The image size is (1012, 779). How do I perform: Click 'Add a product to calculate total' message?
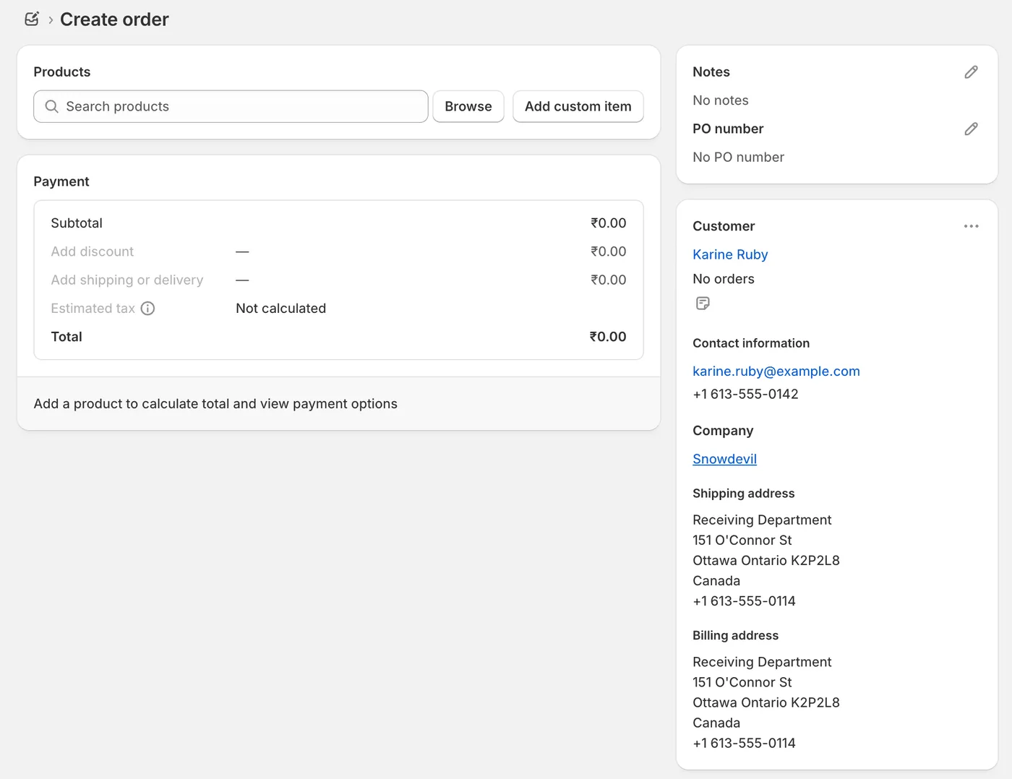[x=215, y=404]
